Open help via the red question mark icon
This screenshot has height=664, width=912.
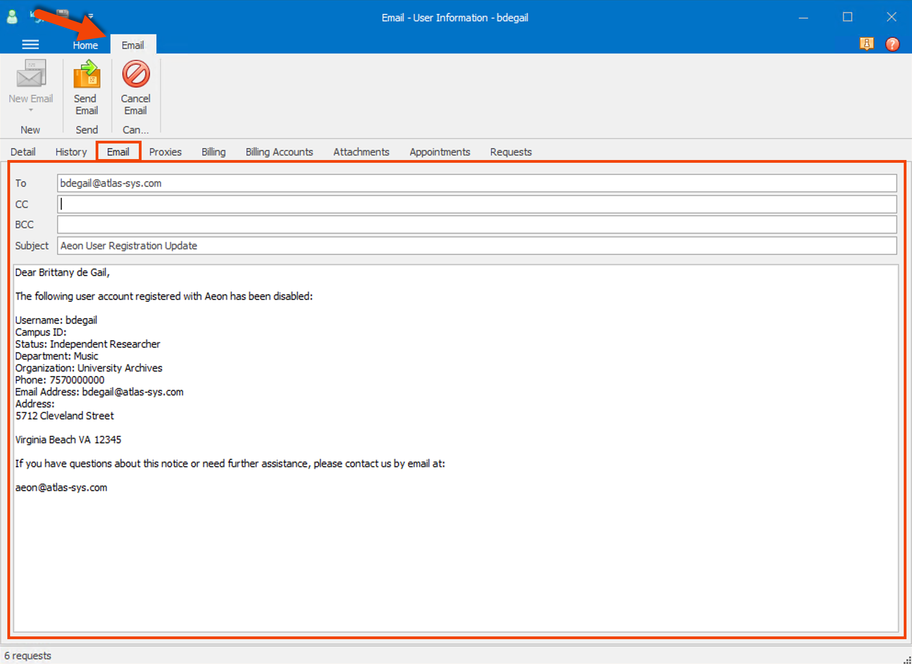pyautogui.click(x=892, y=44)
